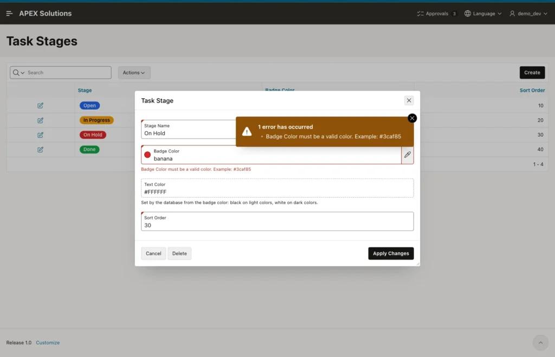Viewport: 555px width, 357px height.
Task: Click the warning triangle icon
Action: point(247,131)
